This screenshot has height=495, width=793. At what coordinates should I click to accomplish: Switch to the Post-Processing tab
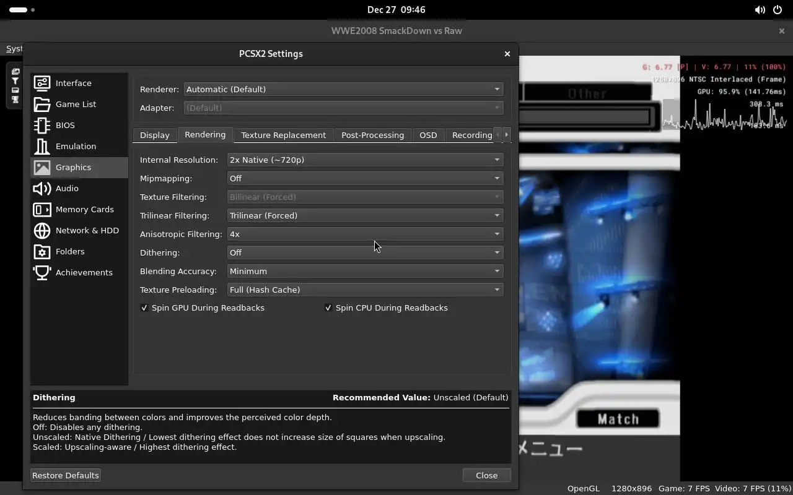point(372,135)
